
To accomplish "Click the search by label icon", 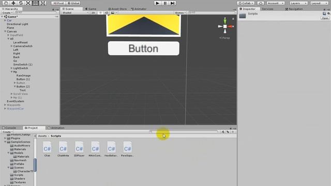I will click(228, 132).
